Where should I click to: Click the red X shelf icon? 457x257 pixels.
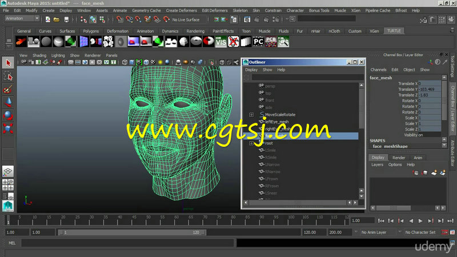tap(233, 42)
